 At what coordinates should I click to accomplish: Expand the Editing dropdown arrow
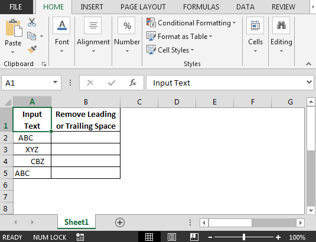(281, 51)
